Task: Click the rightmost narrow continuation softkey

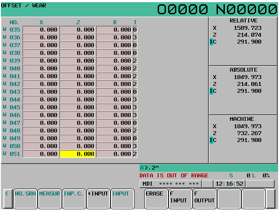Action: tap(271, 199)
